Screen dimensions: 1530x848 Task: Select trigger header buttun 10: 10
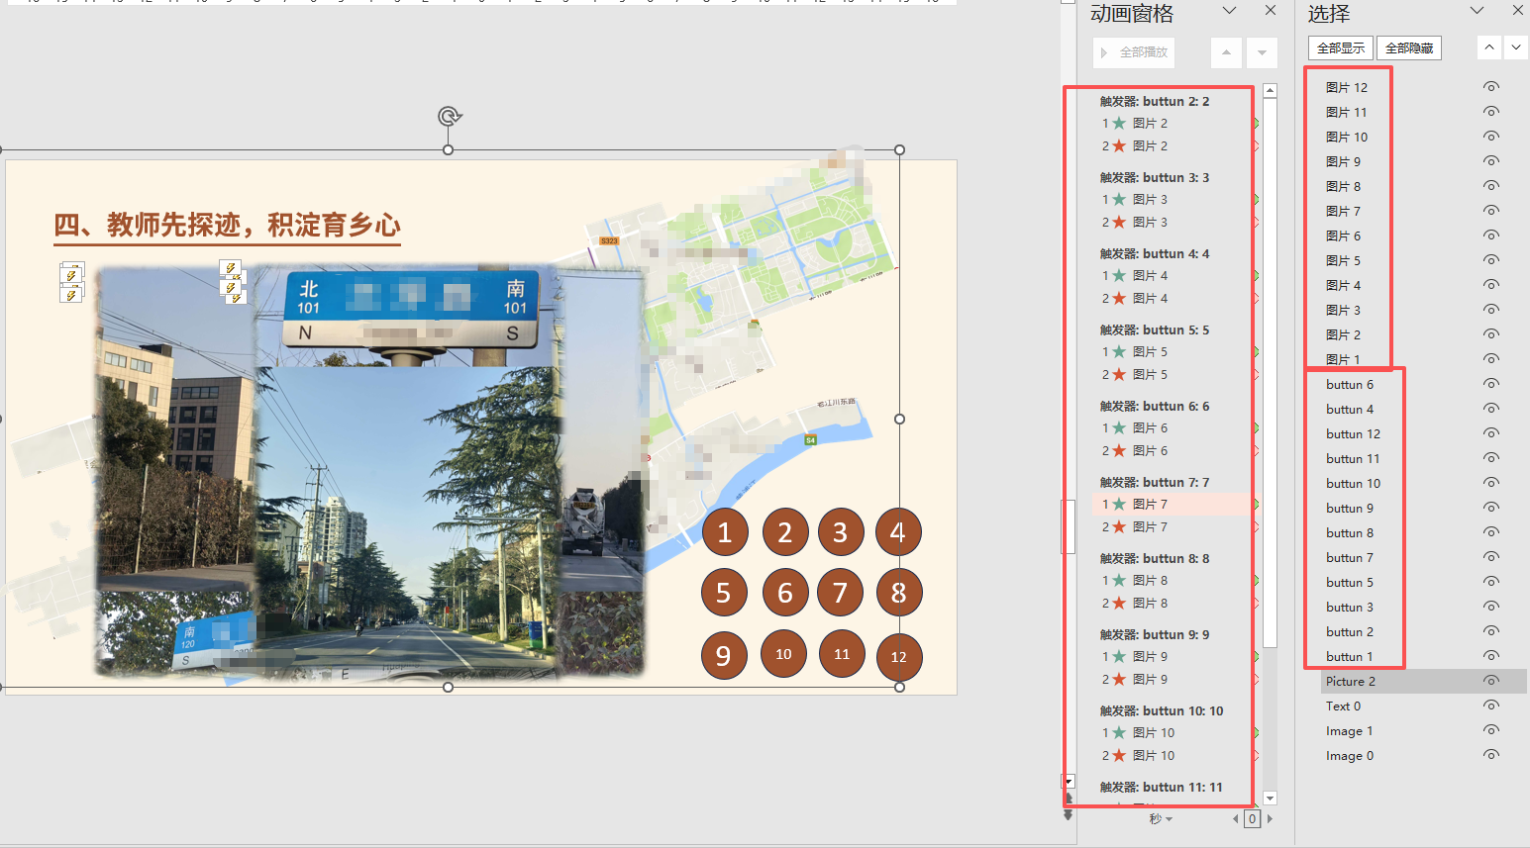tap(1162, 710)
